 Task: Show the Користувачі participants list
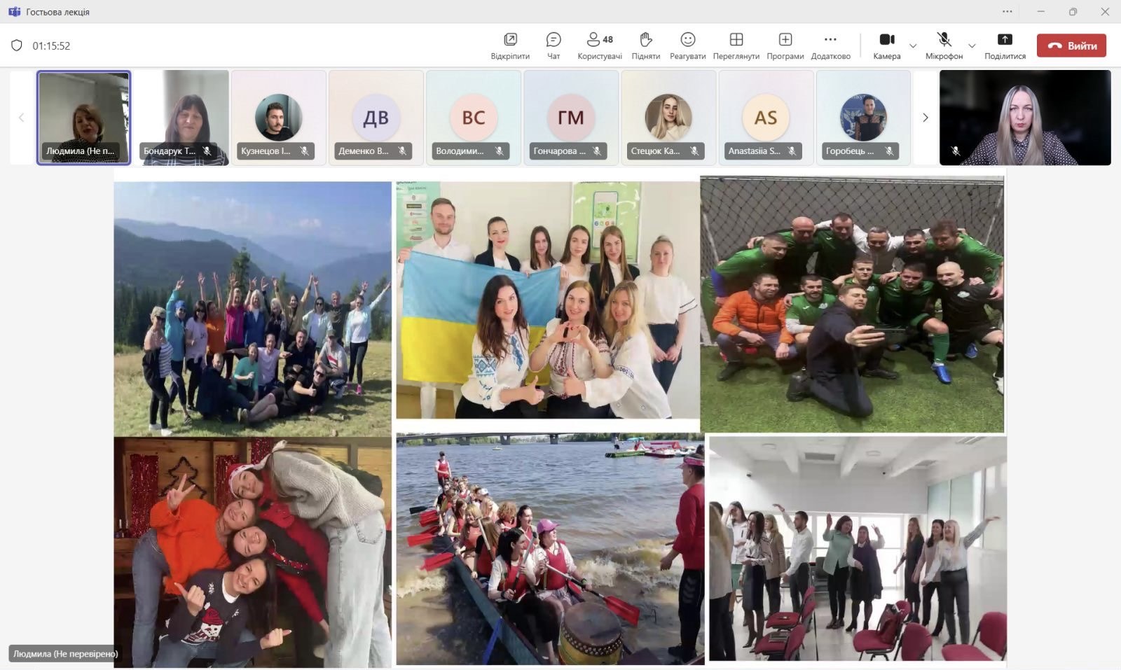click(599, 46)
